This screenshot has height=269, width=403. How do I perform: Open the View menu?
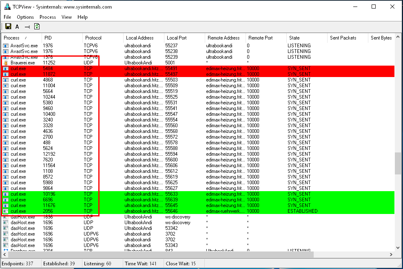point(66,17)
